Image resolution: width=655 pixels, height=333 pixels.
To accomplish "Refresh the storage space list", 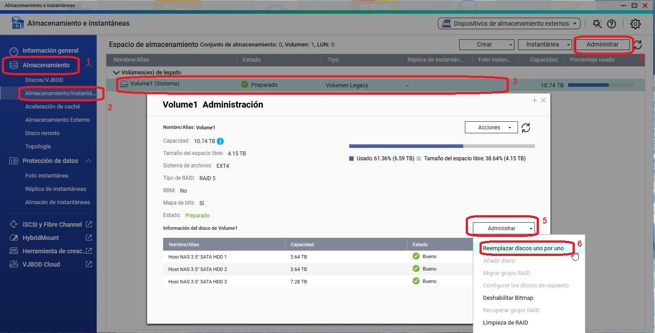I will tap(638, 45).
